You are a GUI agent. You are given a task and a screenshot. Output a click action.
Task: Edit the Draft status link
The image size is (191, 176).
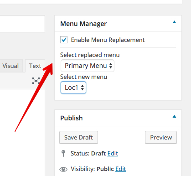tap(113, 154)
